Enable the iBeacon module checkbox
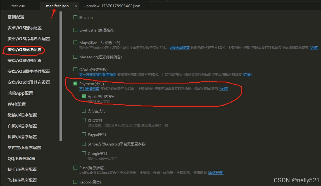The width and height of the screenshot is (321, 186). pos(75,17)
